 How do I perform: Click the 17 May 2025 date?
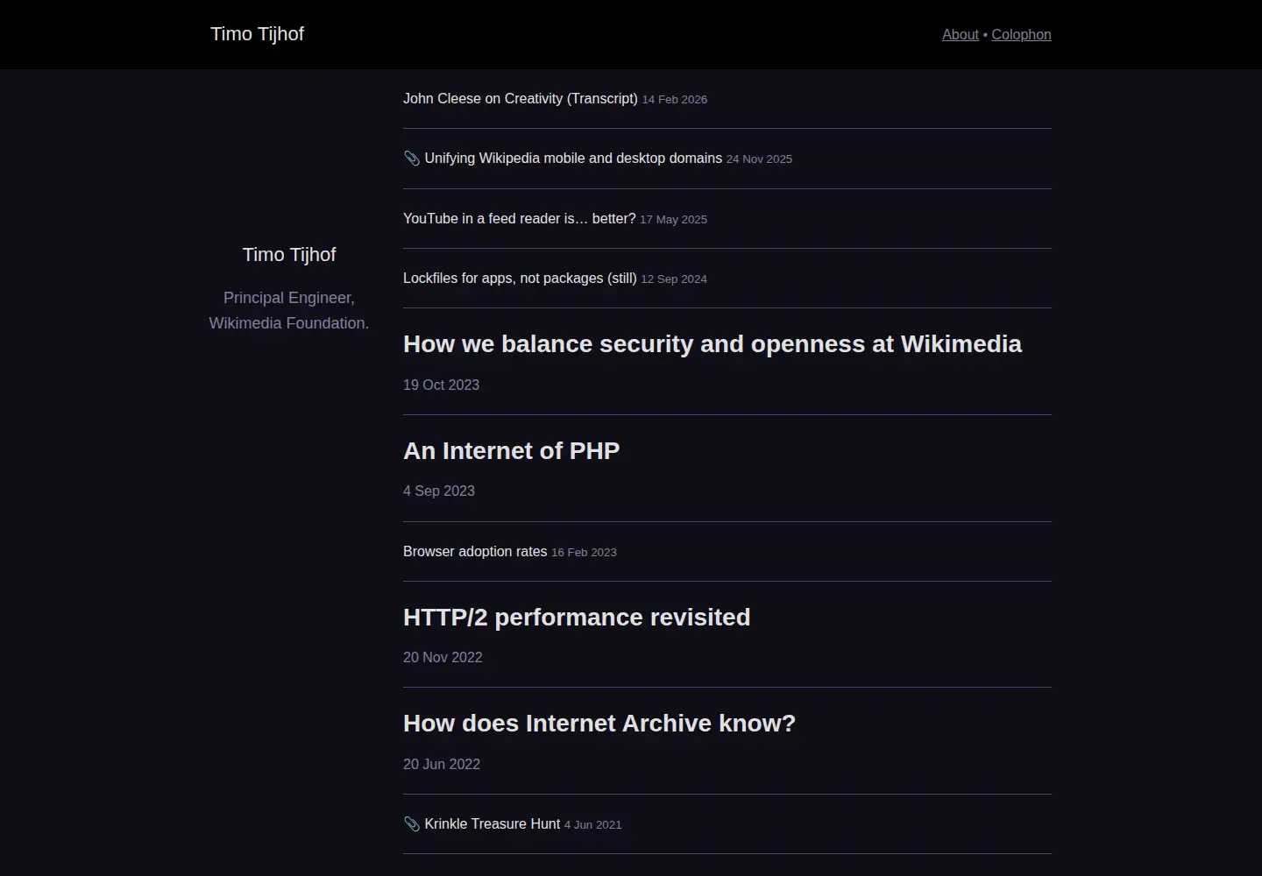(673, 220)
